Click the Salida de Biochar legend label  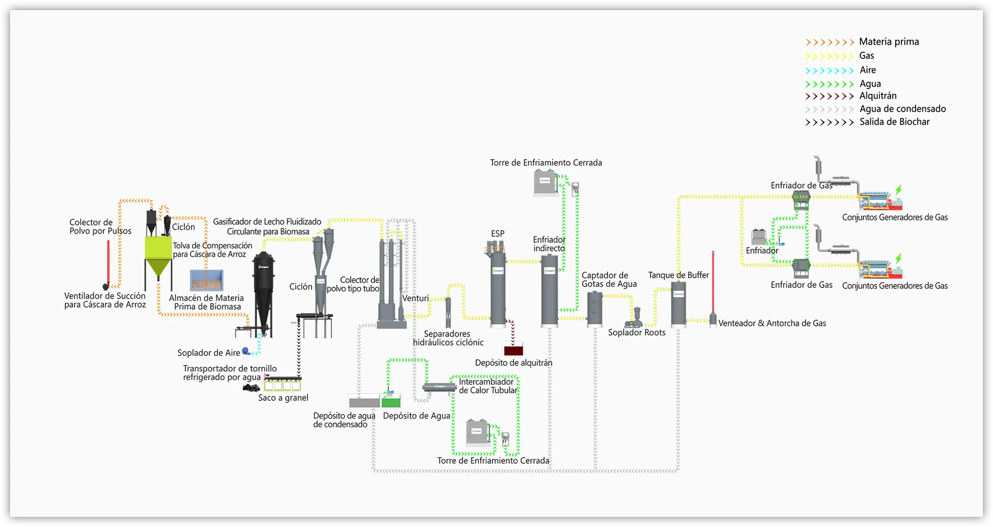click(894, 122)
